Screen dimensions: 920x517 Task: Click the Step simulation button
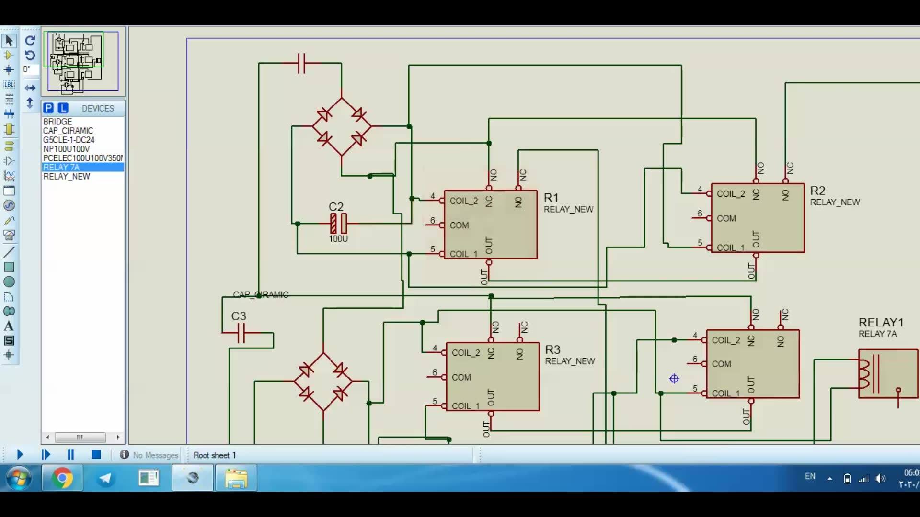coord(46,454)
